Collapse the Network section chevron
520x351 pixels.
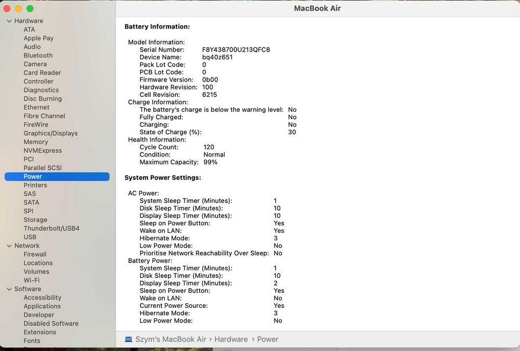point(9,246)
